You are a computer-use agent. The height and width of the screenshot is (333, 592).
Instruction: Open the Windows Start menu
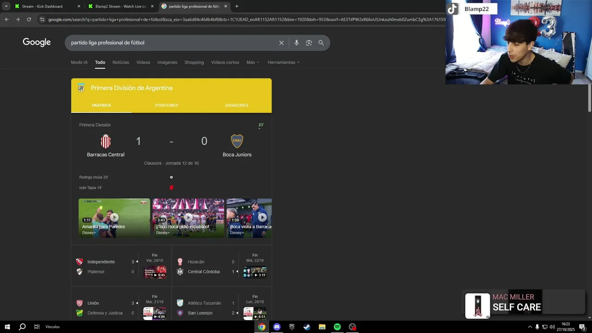(7, 327)
